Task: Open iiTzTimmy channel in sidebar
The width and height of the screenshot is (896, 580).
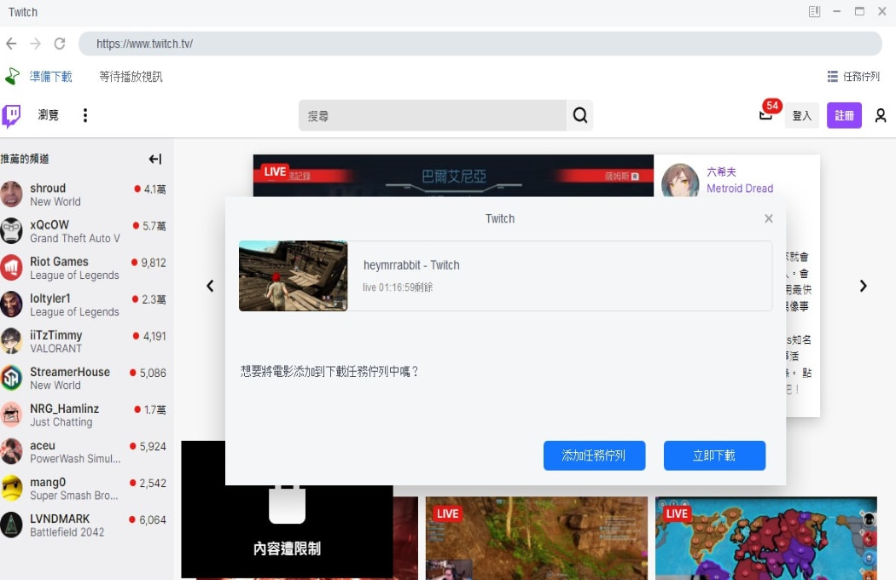Action: [85, 341]
